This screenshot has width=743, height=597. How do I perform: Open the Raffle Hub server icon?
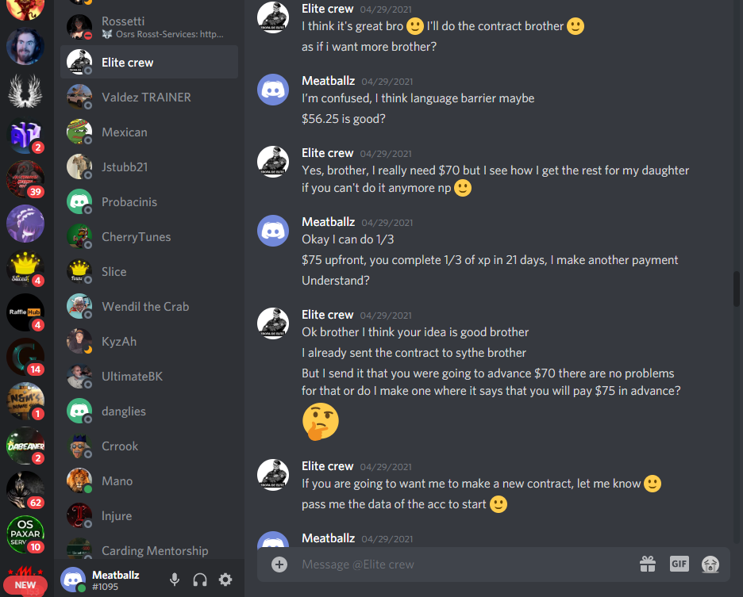[25, 312]
